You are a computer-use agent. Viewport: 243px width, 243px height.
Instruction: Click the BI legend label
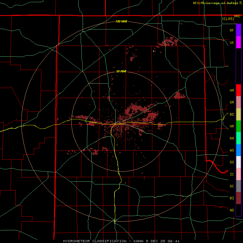[232, 198]
